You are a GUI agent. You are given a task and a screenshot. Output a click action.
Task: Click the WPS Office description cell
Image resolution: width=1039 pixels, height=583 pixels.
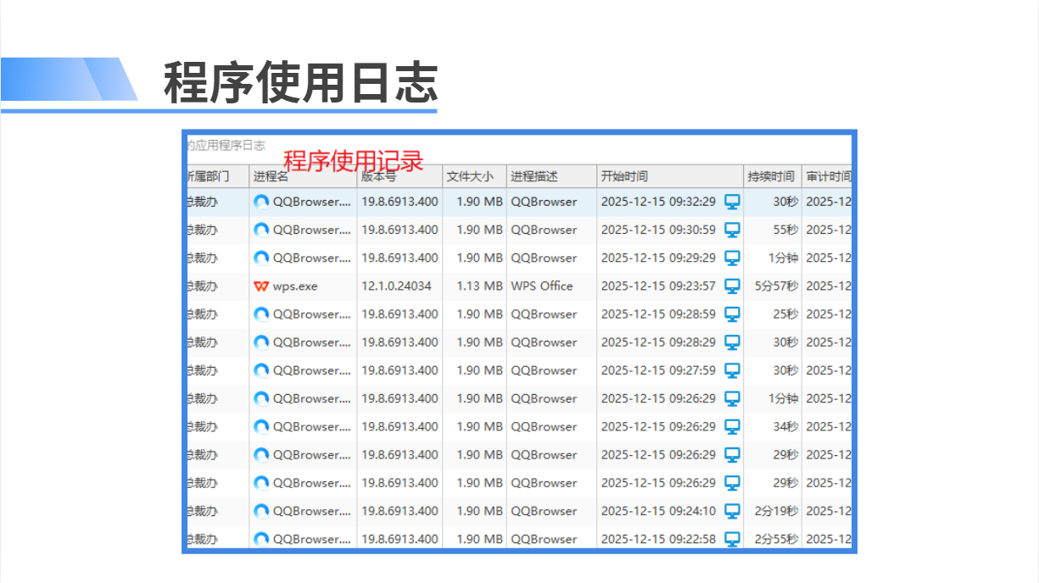point(542,286)
